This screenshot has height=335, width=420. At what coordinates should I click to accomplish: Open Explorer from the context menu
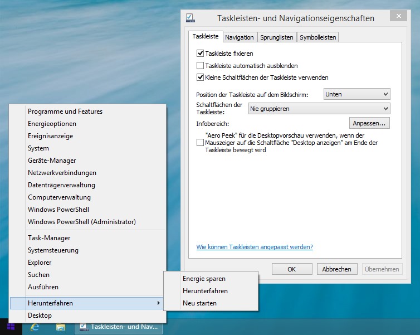pyautogui.click(x=87, y=263)
